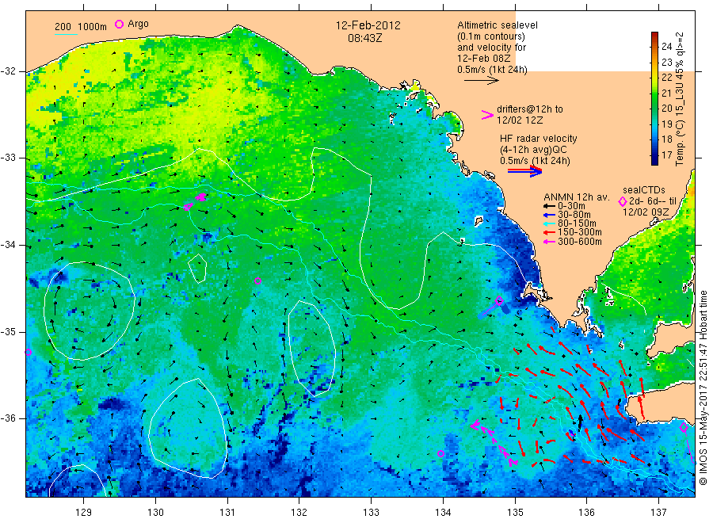Click the magenta 300-600m arrow symbol

point(549,242)
